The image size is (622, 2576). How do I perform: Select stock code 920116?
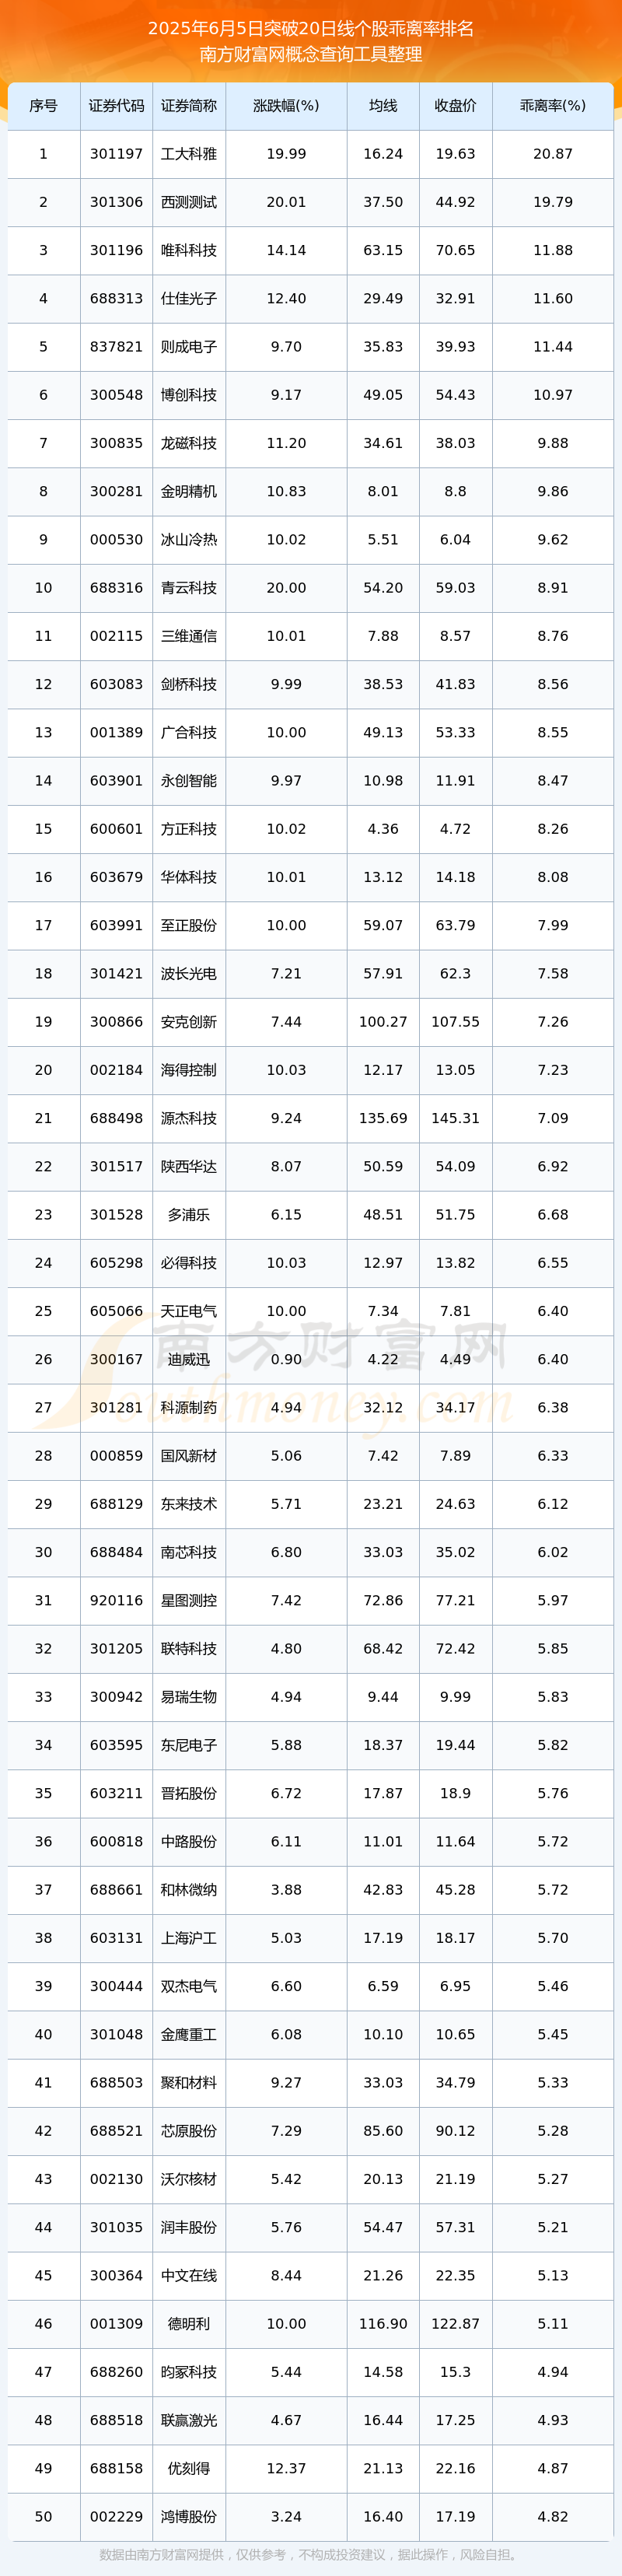[x=116, y=1600]
